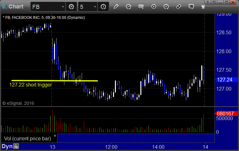Click the 128.50 price axis label
239x151 pixels.
[x=224, y=32]
